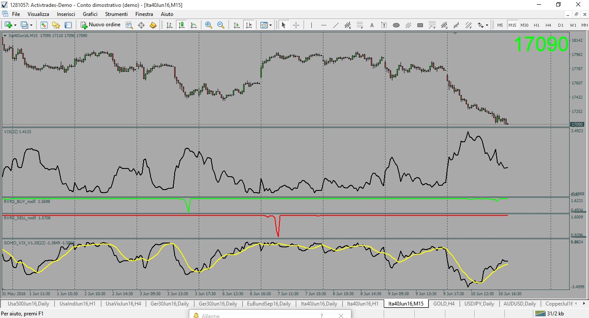Open the yellow book MetaEditor icon
The width and height of the screenshot is (589, 318).
tap(153, 25)
